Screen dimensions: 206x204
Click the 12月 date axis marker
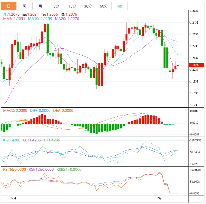pyautogui.click(x=13, y=198)
